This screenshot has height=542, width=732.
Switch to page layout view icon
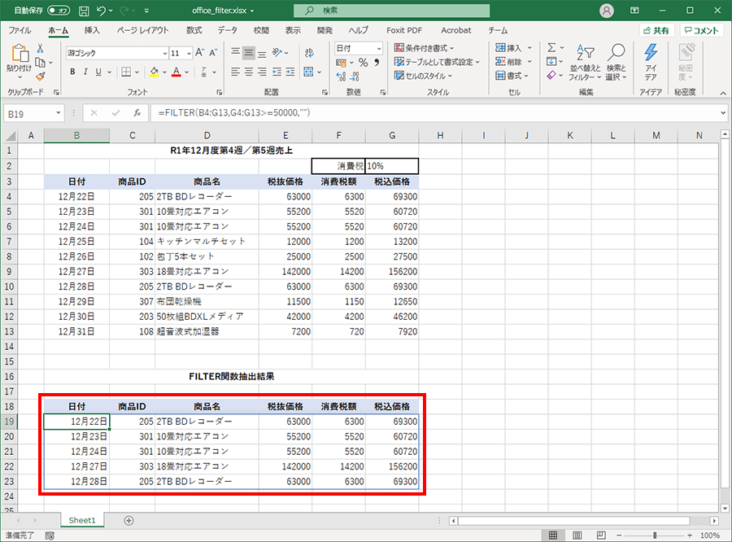coord(577,535)
